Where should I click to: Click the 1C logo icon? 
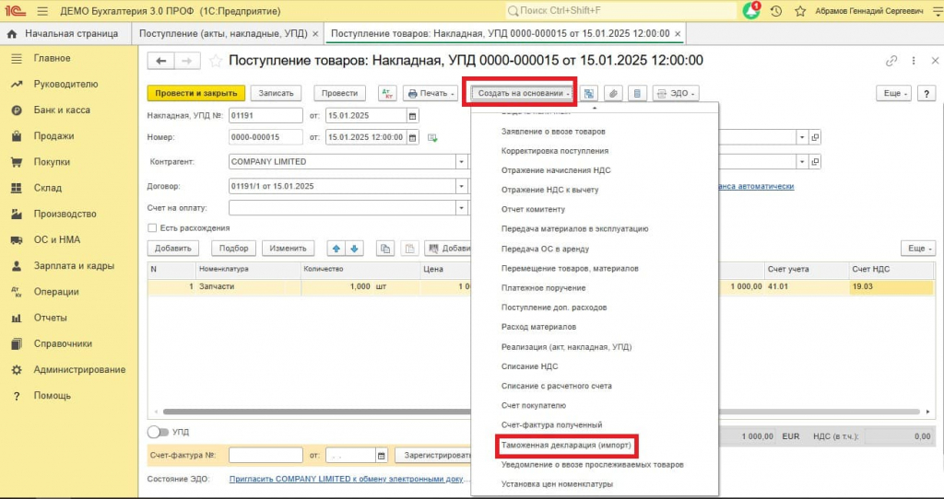click(15, 11)
